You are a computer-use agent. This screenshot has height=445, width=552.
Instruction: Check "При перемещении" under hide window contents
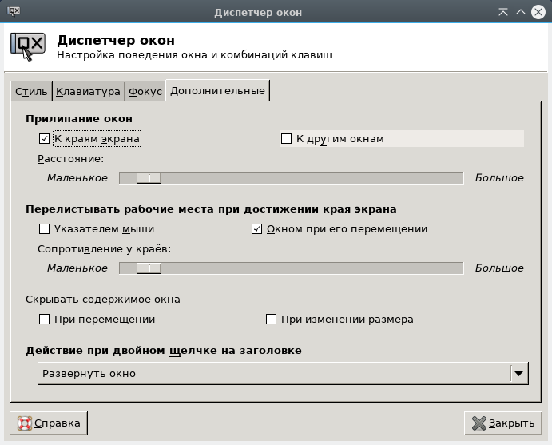point(45,320)
